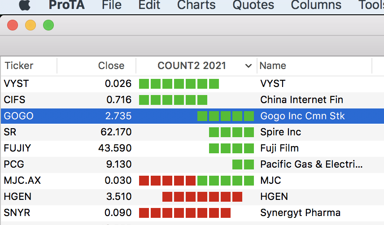384x225 pixels.
Task: Open the Columns menu
Action: [x=316, y=5]
